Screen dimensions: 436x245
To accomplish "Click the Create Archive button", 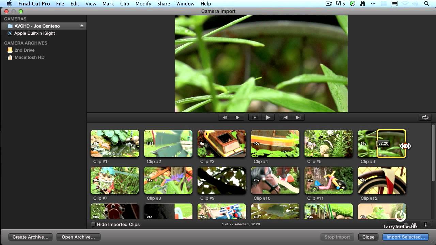I will (x=30, y=237).
